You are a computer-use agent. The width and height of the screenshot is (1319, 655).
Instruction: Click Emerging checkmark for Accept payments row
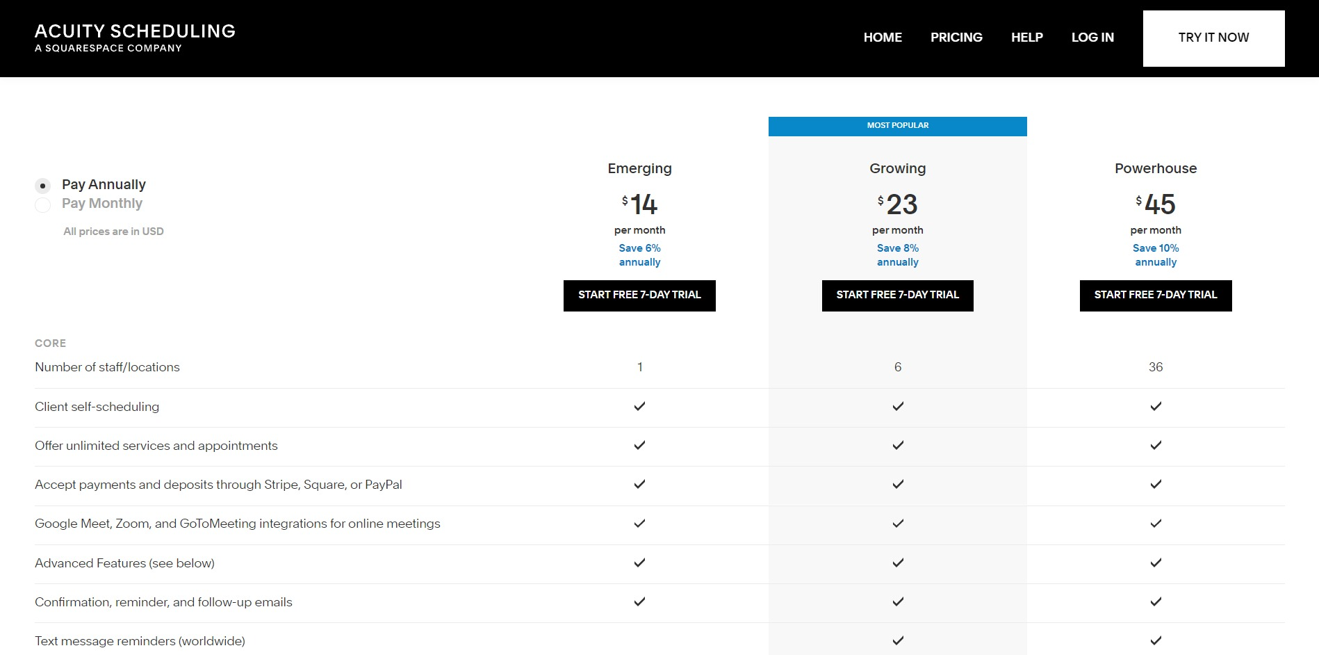[639, 484]
